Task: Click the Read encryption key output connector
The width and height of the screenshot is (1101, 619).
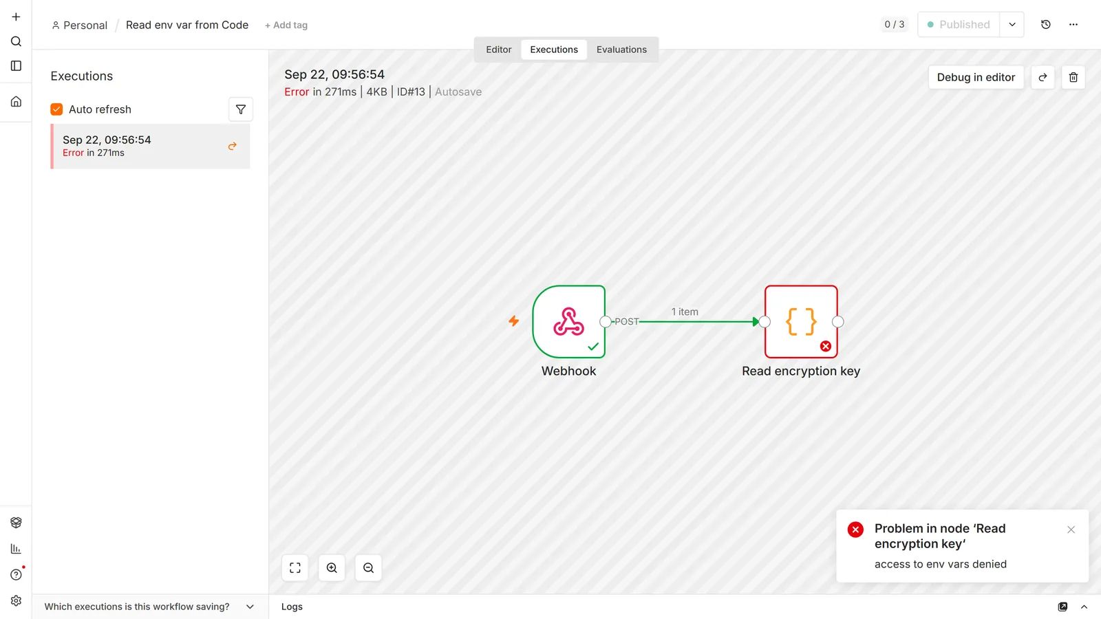Action: pyautogui.click(x=837, y=322)
